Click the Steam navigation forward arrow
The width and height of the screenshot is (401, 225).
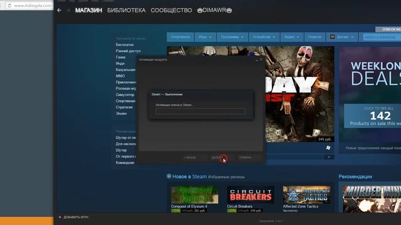point(68,10)
